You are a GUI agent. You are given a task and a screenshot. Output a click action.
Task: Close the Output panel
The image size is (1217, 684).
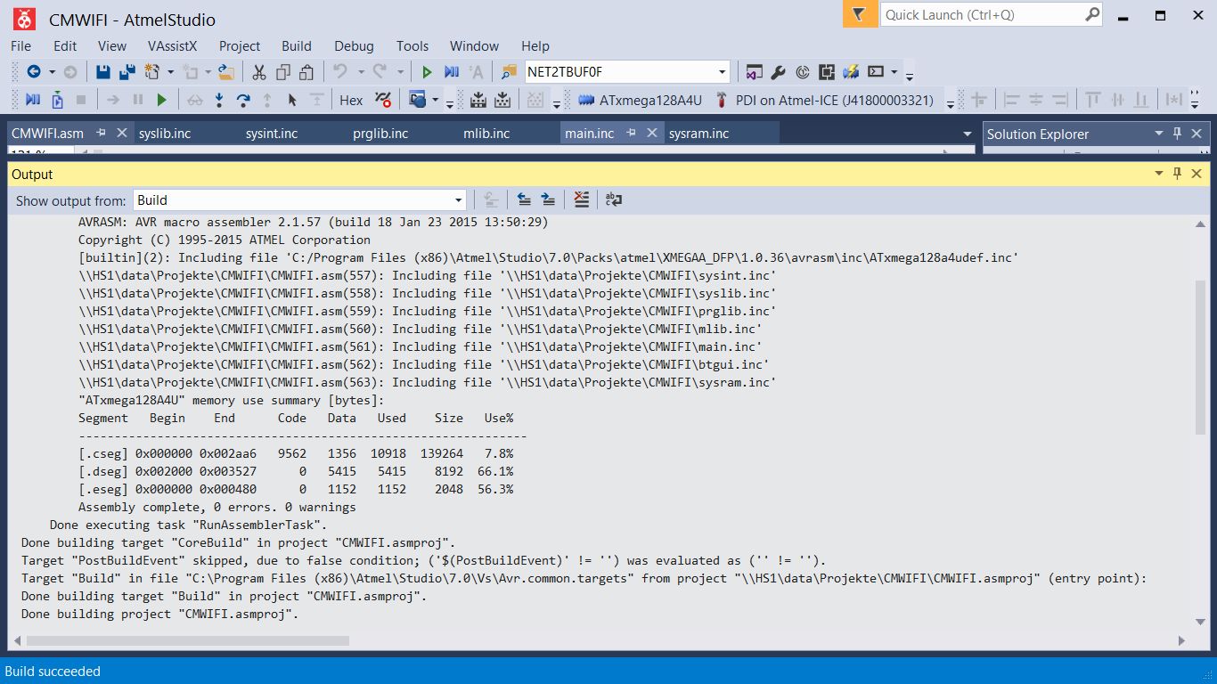1197,174
